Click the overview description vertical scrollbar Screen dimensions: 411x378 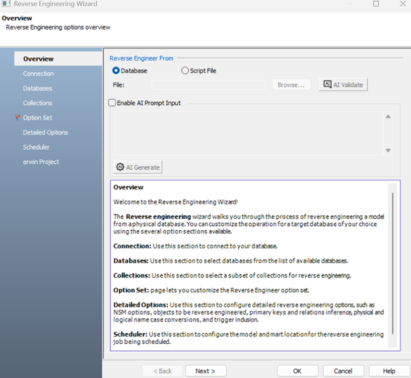pyautogui.click(x=392, y=262)
